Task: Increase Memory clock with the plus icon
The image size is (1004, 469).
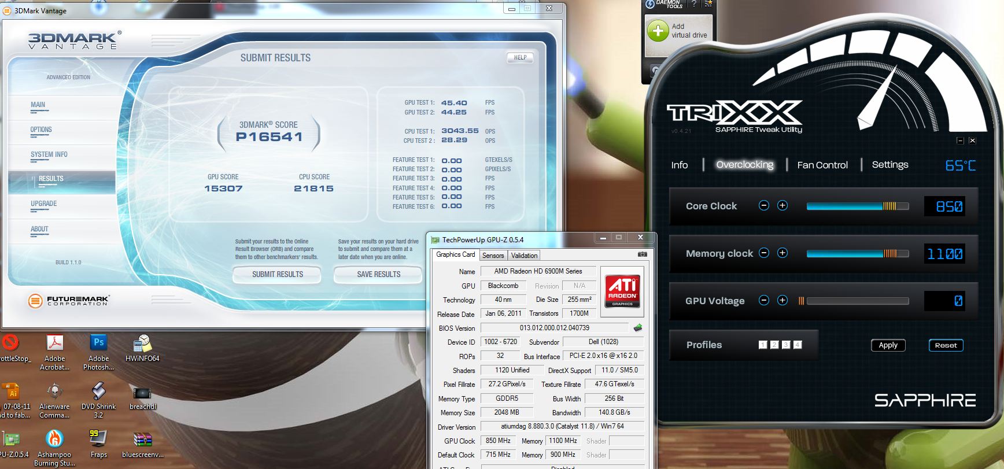Action: (782, 253)
